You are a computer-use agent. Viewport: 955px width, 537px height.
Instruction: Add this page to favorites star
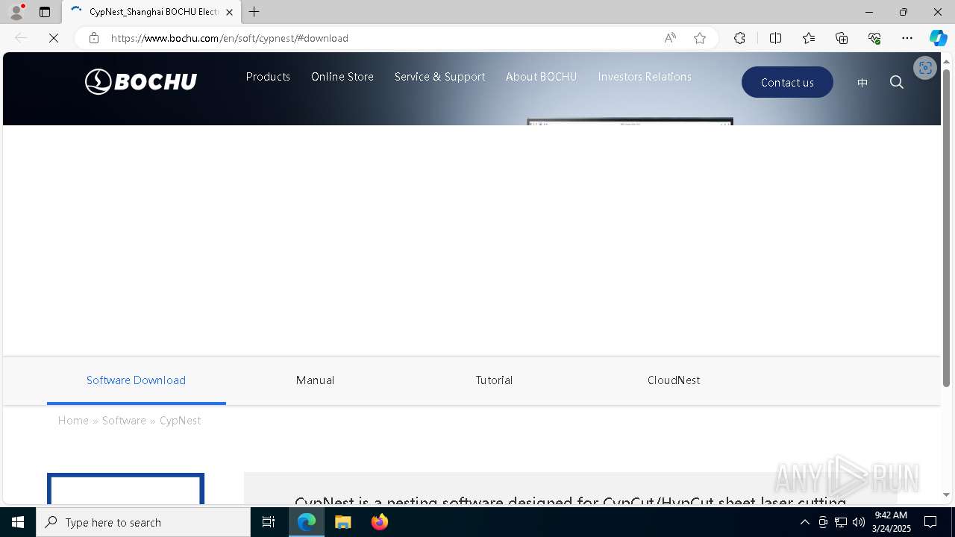700,38
